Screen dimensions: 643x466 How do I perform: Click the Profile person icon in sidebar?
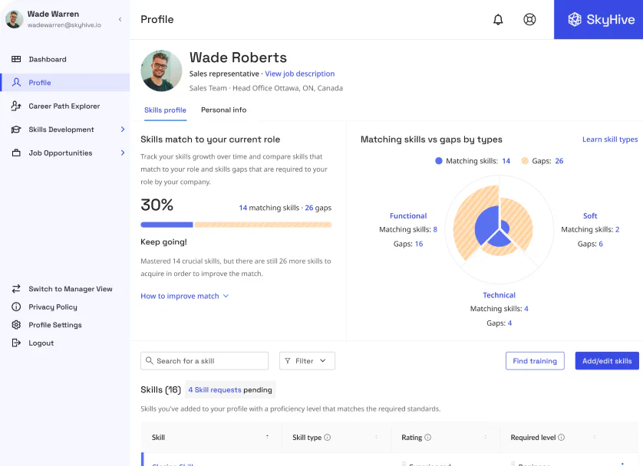[16, 82]
